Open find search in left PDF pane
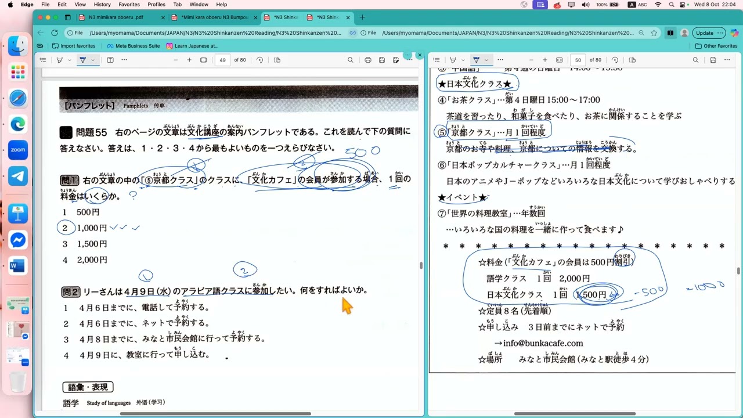The image size is (743, 418). pos(351,60)
